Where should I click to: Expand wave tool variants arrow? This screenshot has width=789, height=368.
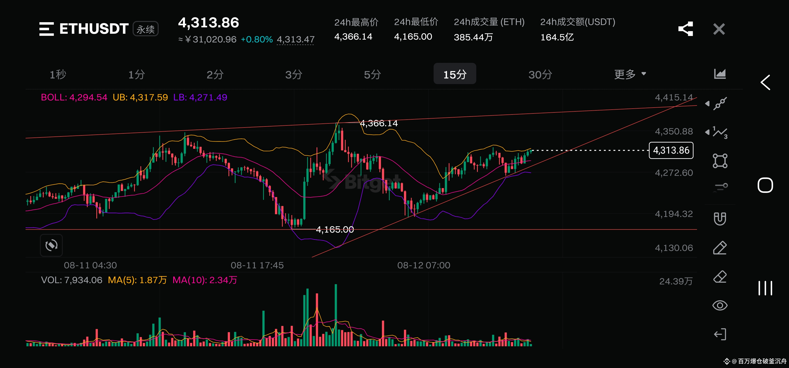pyautogui.click(x=707, y=132)
